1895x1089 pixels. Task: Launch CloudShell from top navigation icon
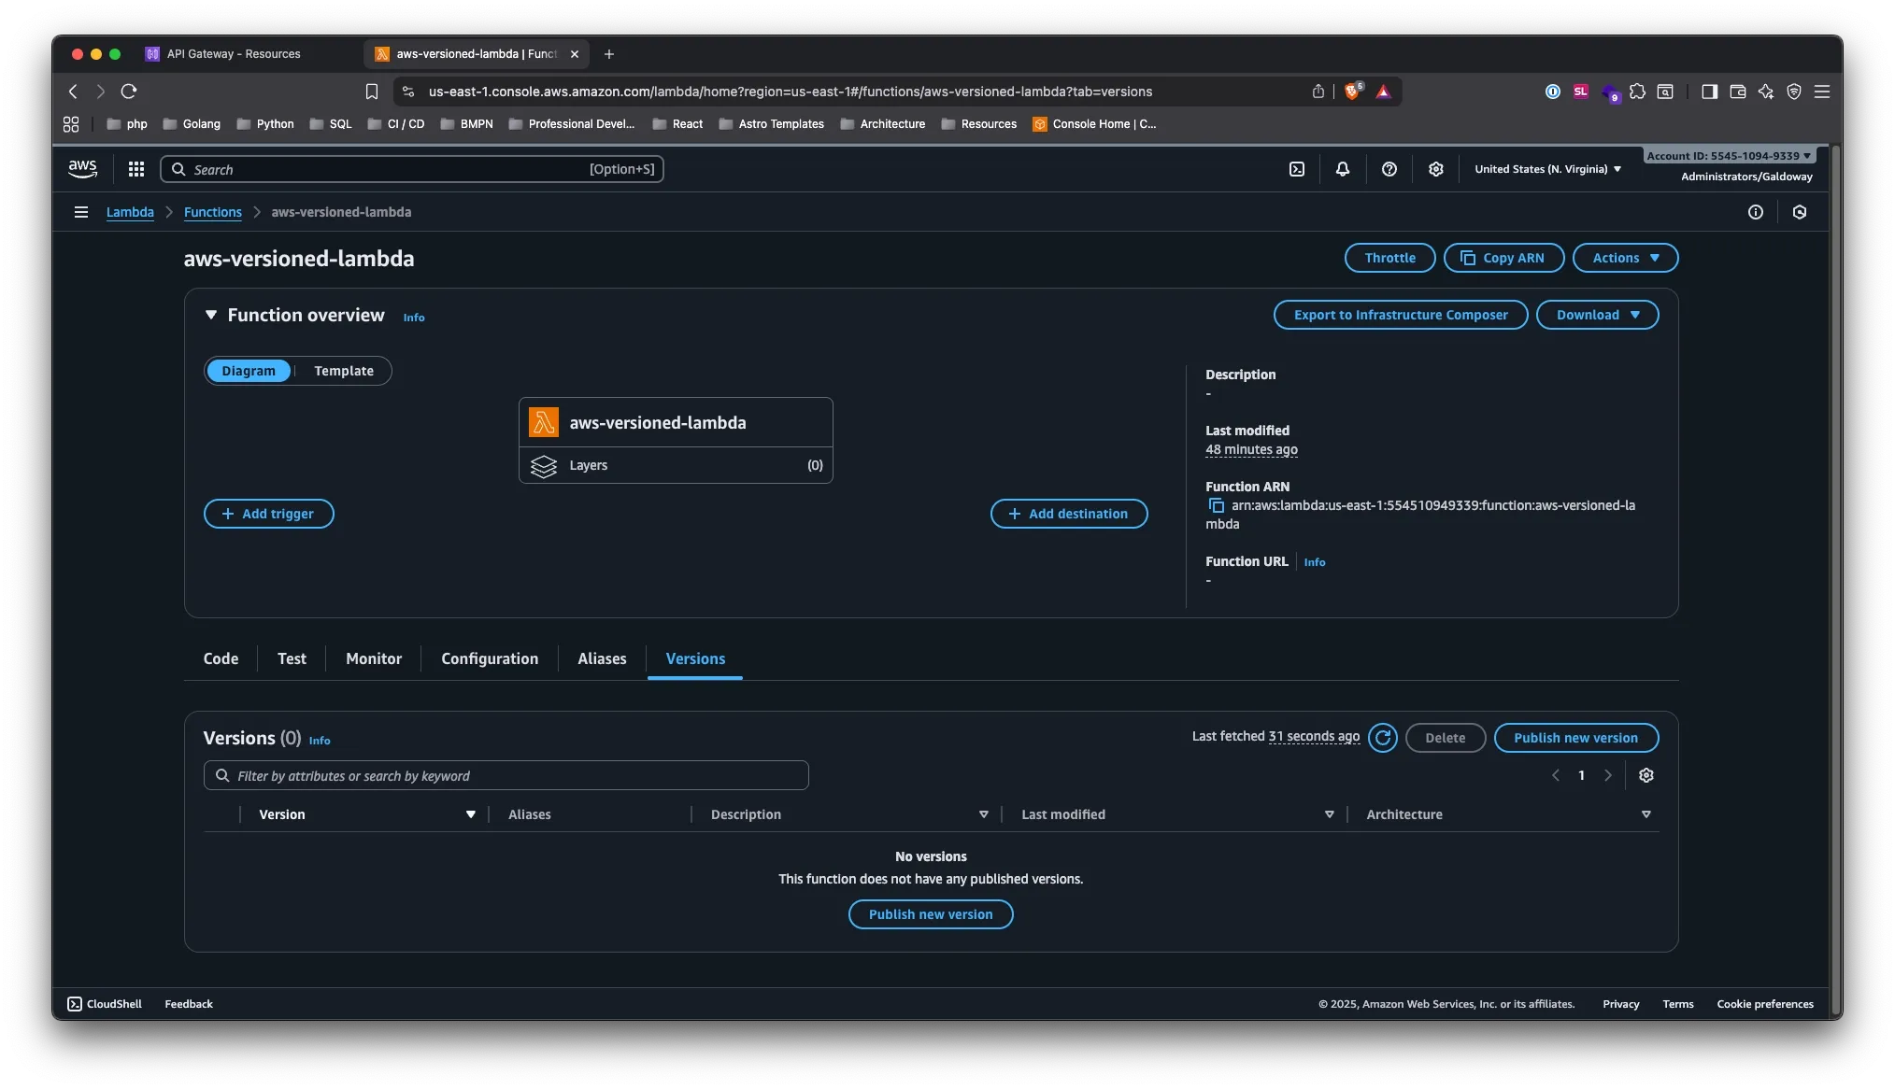[1297, 169]
